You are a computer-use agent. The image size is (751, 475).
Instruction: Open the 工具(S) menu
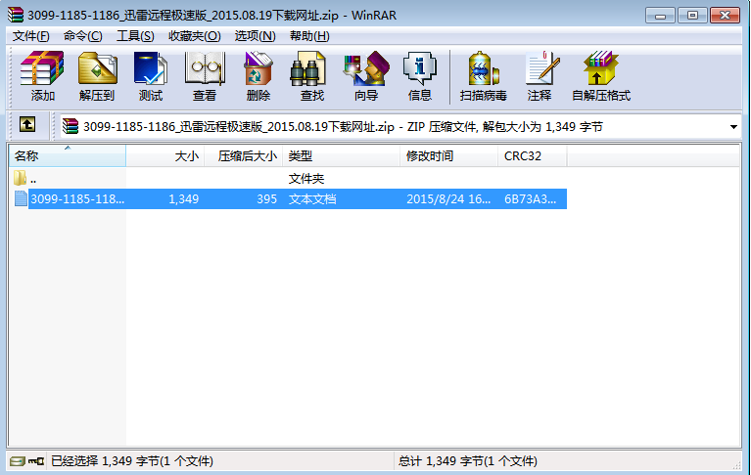coord(135,36)
